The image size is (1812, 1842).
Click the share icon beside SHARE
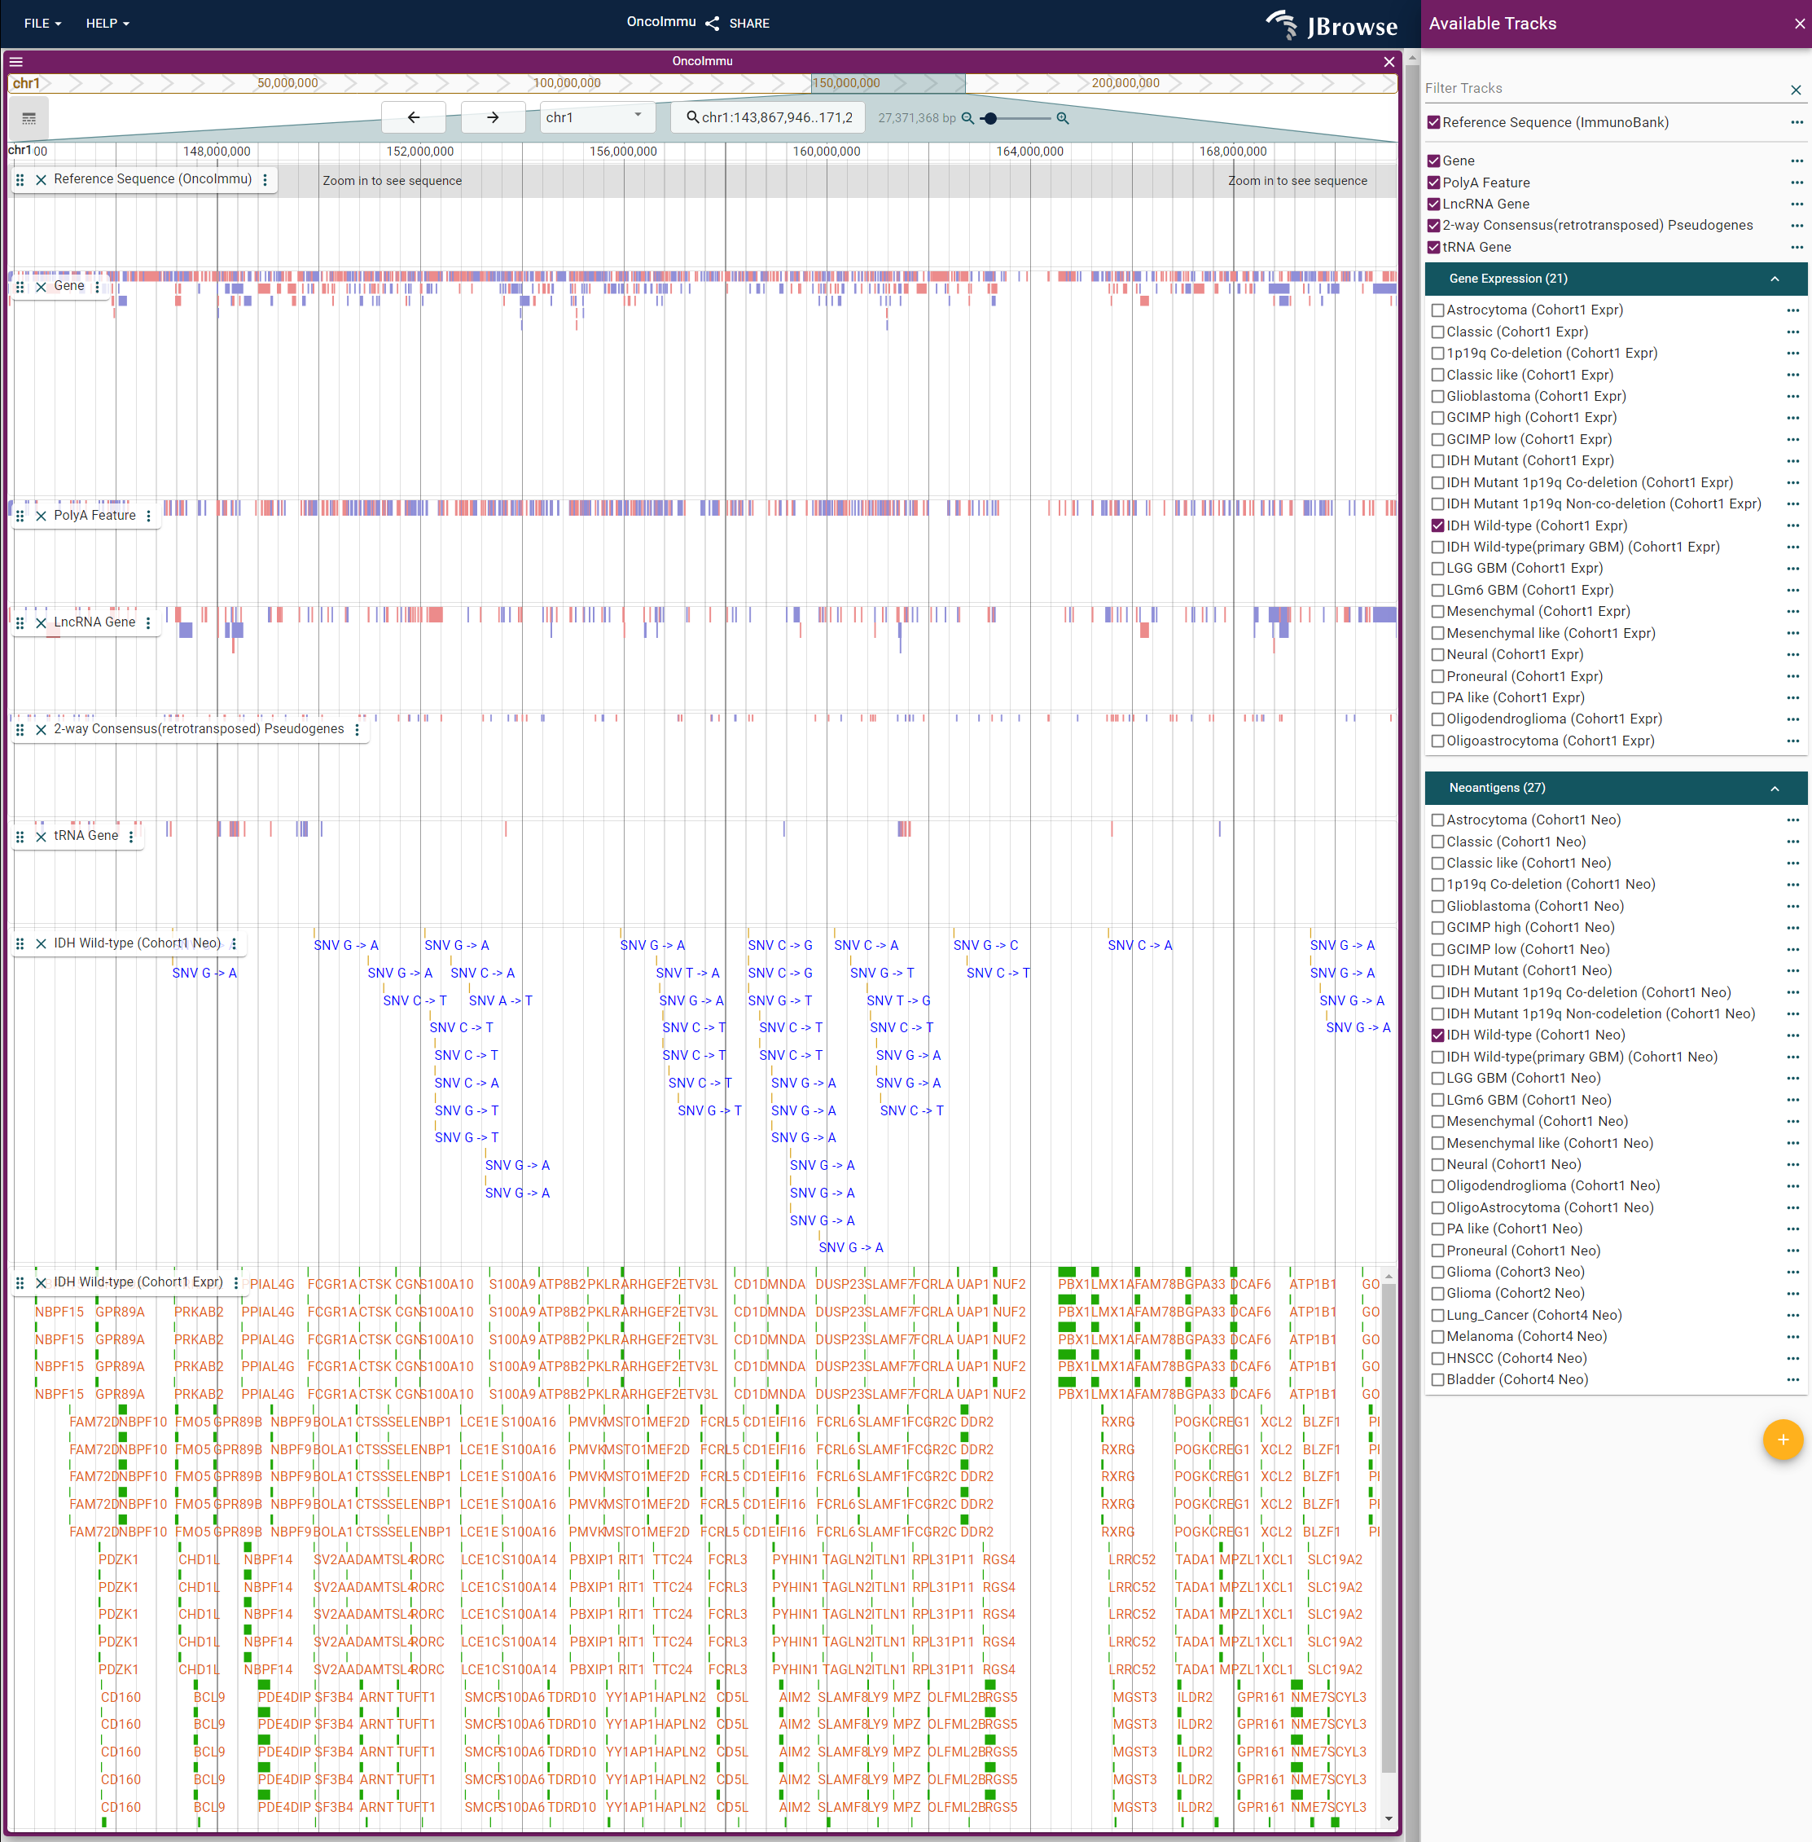point(712,23)
